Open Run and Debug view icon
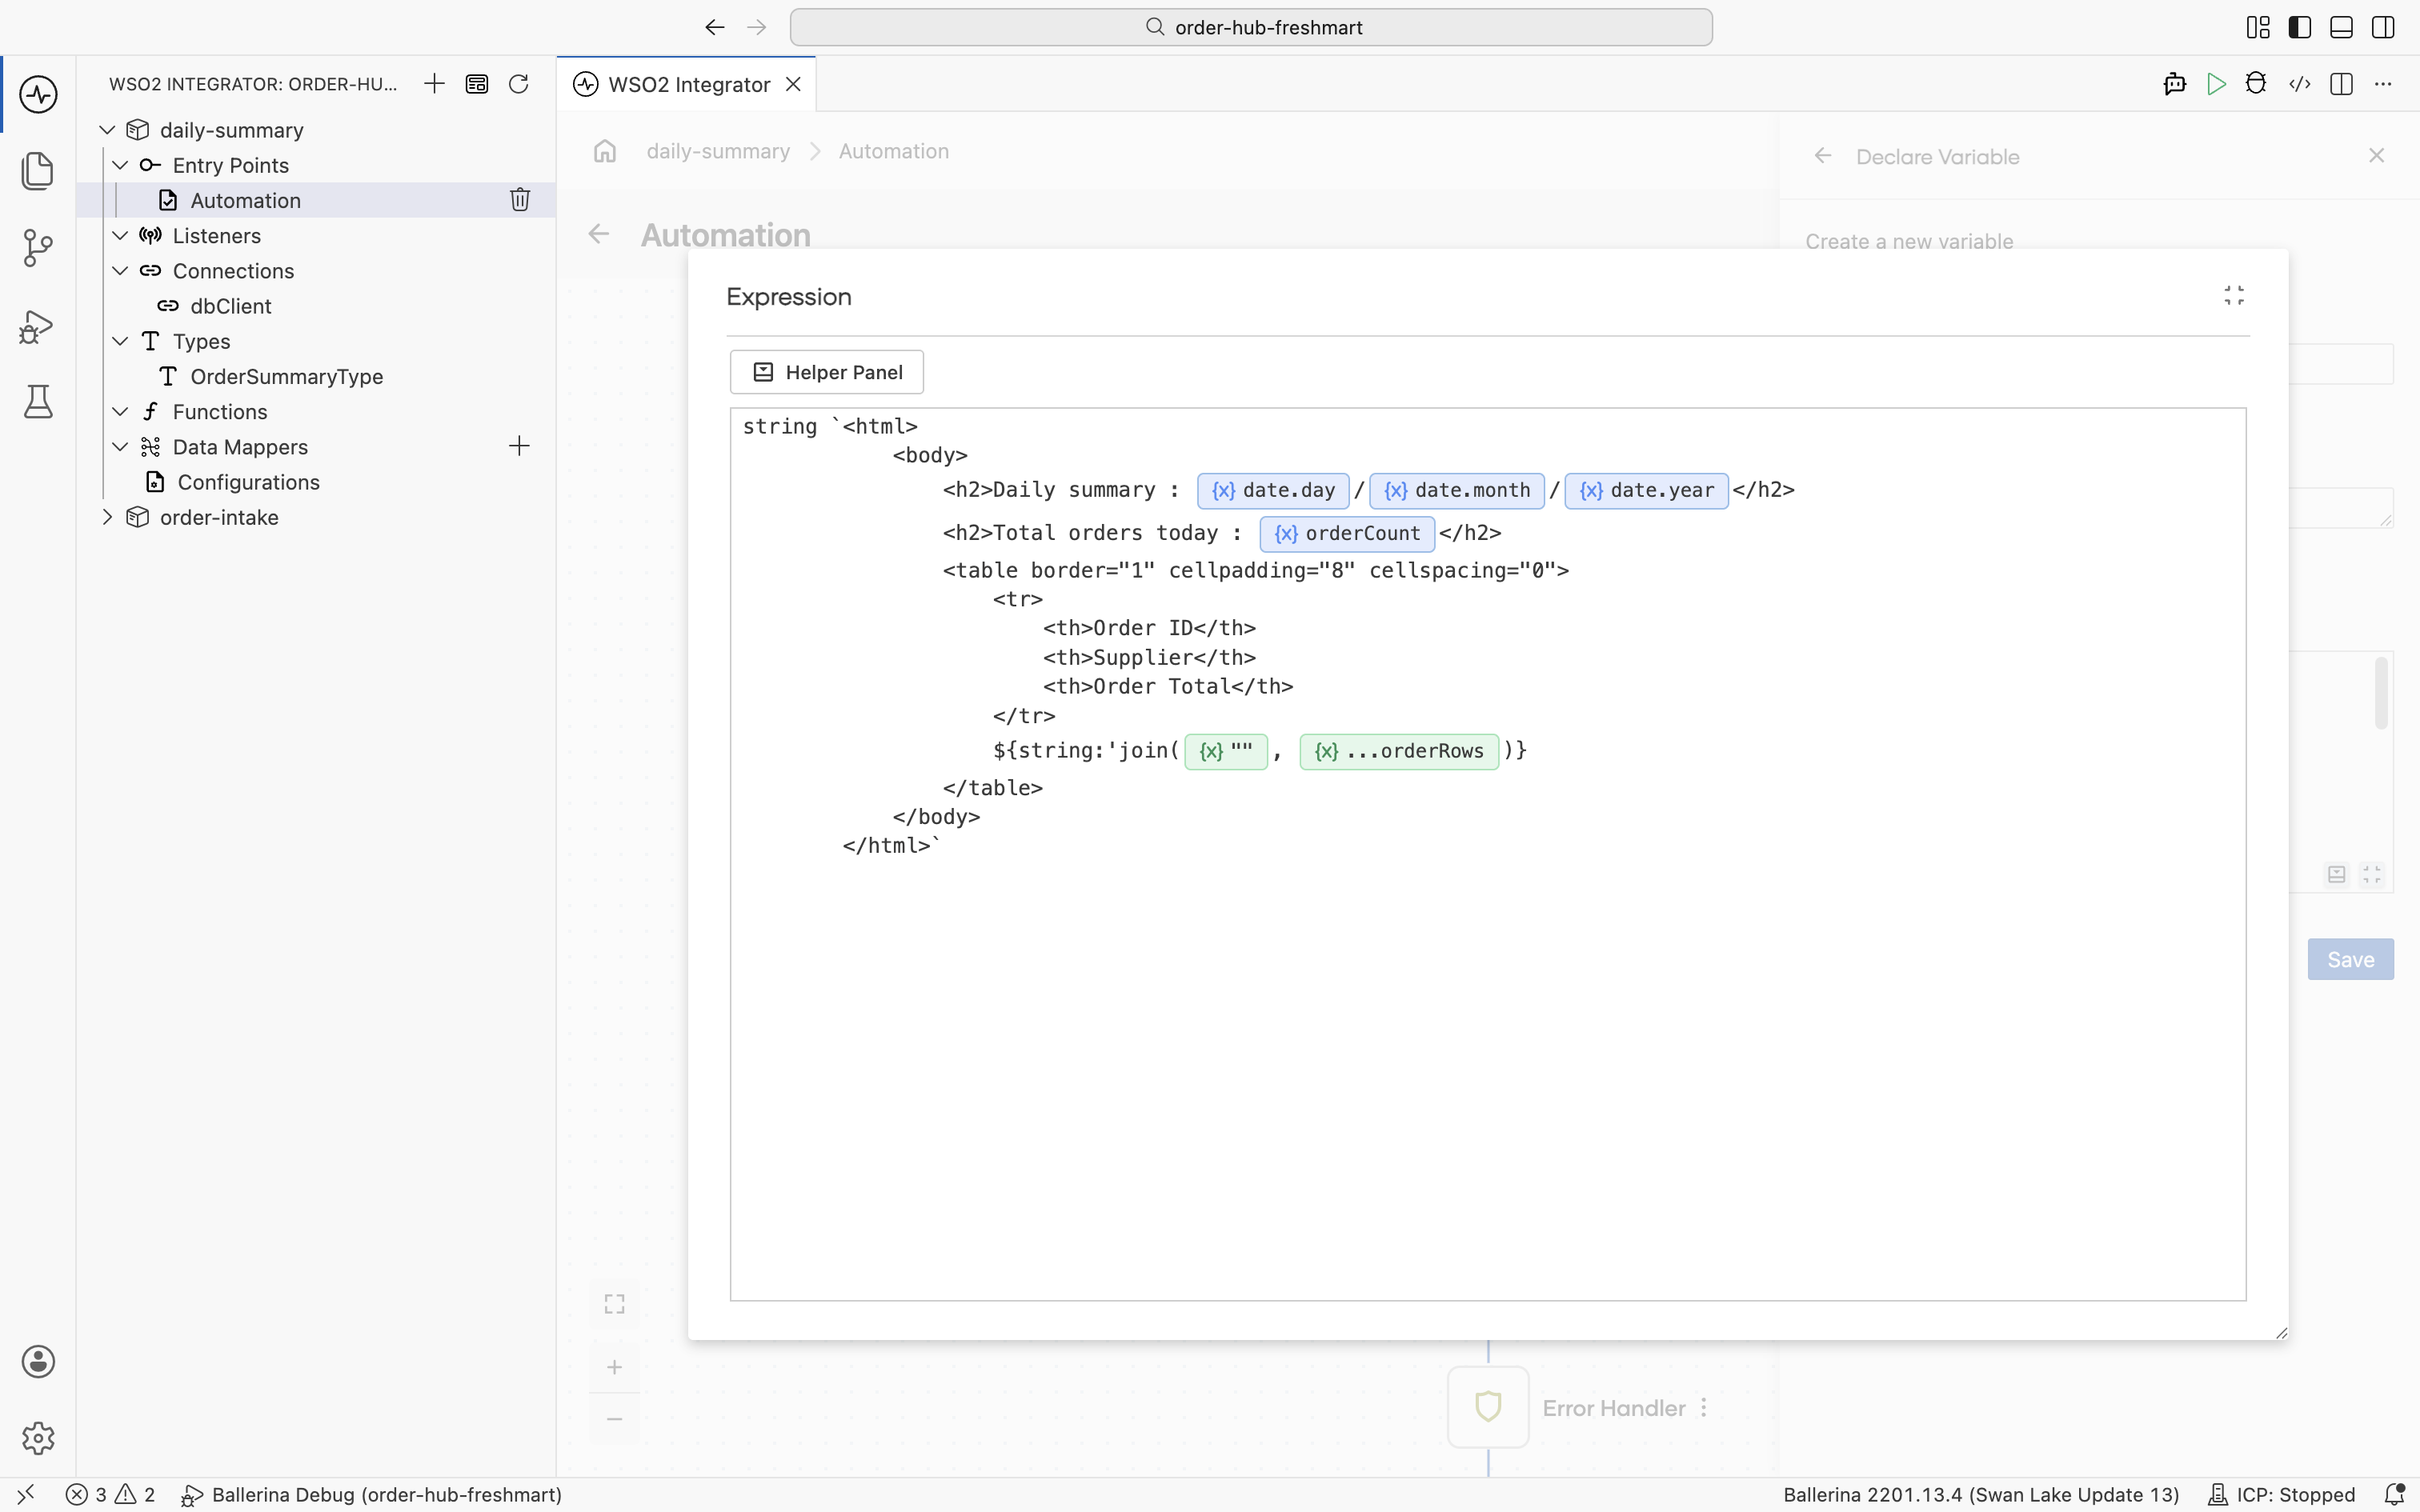This screenshot has width=2420, height=1512. (38, 326)
